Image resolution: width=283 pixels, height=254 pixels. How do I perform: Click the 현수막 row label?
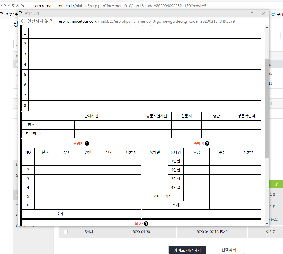31,134
